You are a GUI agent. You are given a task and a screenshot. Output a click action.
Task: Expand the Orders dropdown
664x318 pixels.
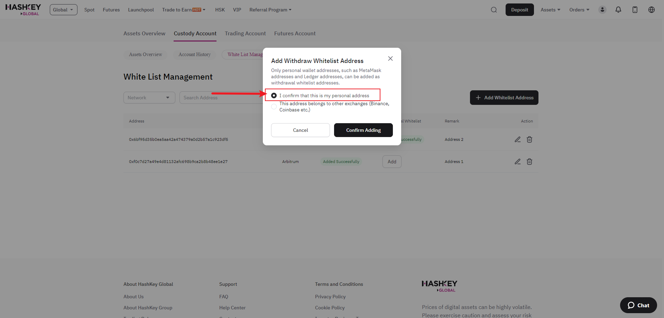(x=579, y=10)
